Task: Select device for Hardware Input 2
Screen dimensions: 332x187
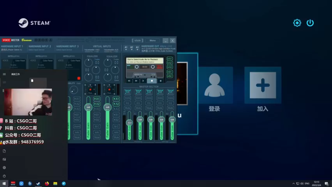Action: (37, 50)
